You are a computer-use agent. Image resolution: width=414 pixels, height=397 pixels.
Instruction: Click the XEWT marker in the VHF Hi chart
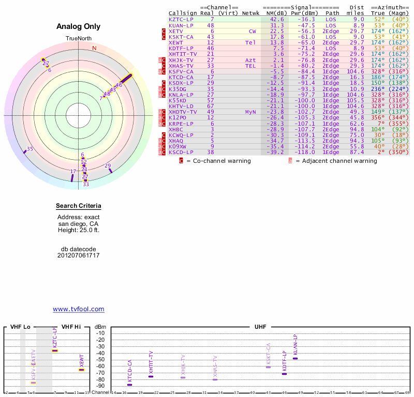coord(81,370)
